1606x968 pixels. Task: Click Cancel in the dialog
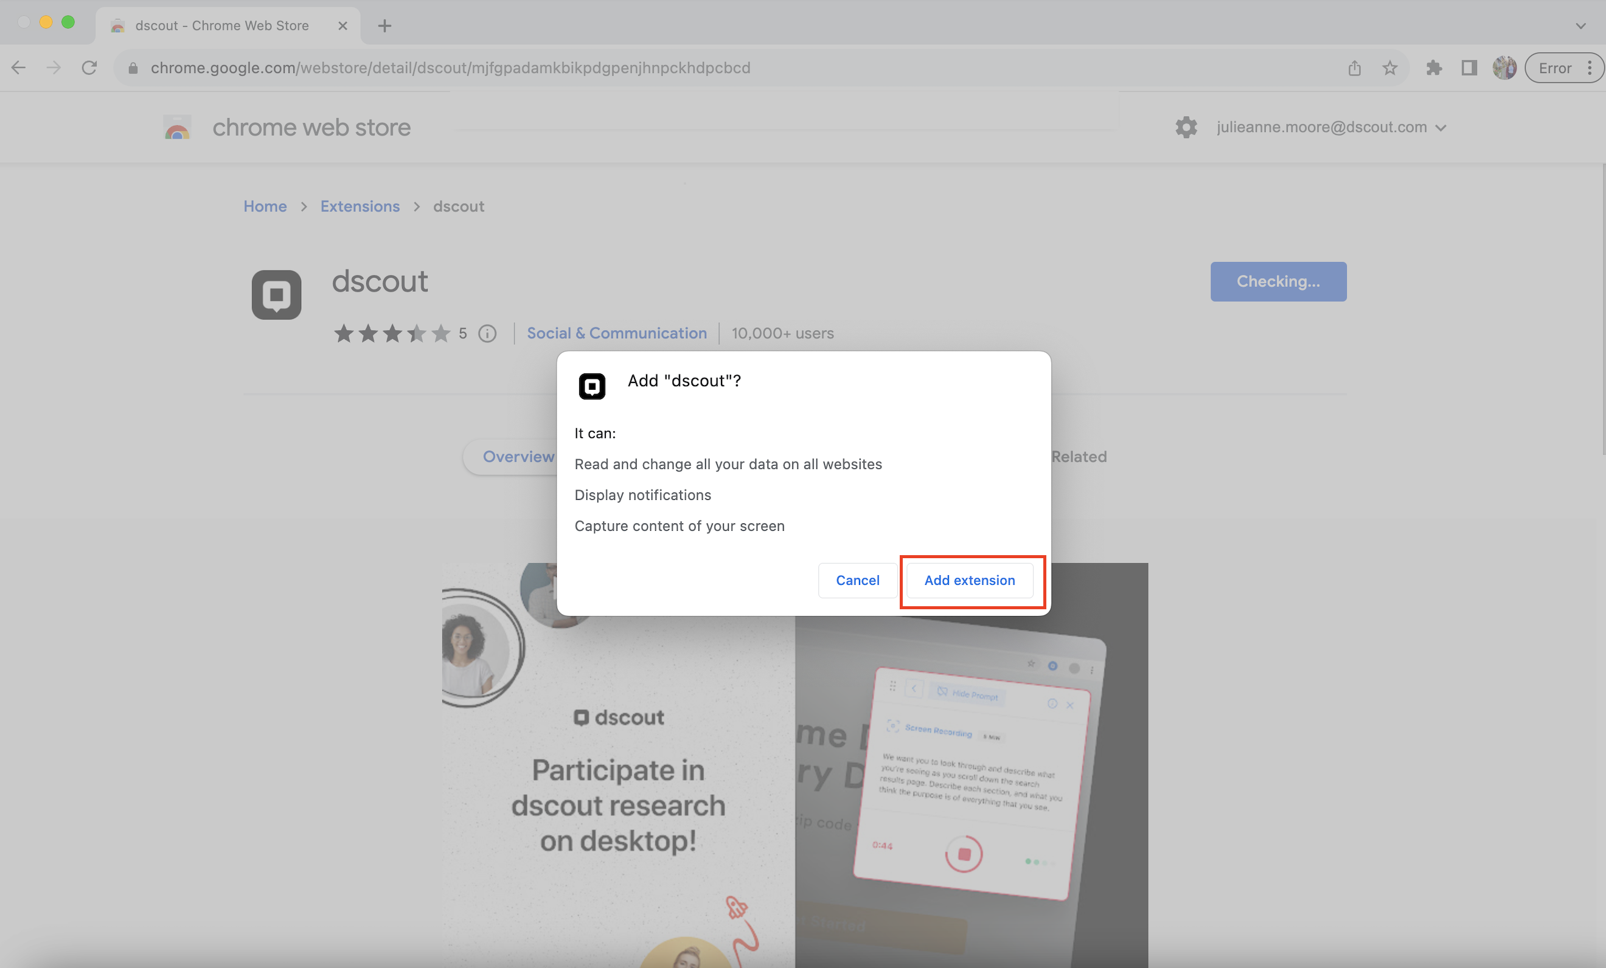coord(858,581)
